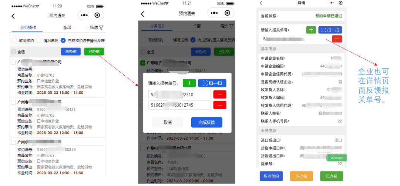Click green 已办结 button on left screen
Viewport: 400px width, 186px height.
point(94,52)
